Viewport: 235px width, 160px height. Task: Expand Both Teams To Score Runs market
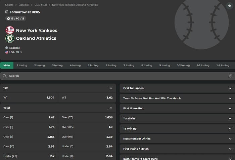(x=177, y=157)
